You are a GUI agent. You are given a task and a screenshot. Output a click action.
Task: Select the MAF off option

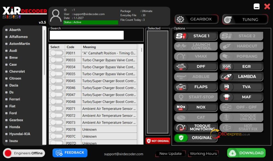241,97
